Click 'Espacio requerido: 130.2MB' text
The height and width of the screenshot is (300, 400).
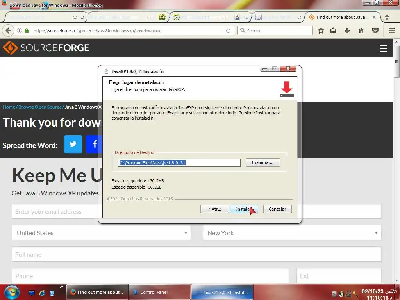click(x=137, y=181)
